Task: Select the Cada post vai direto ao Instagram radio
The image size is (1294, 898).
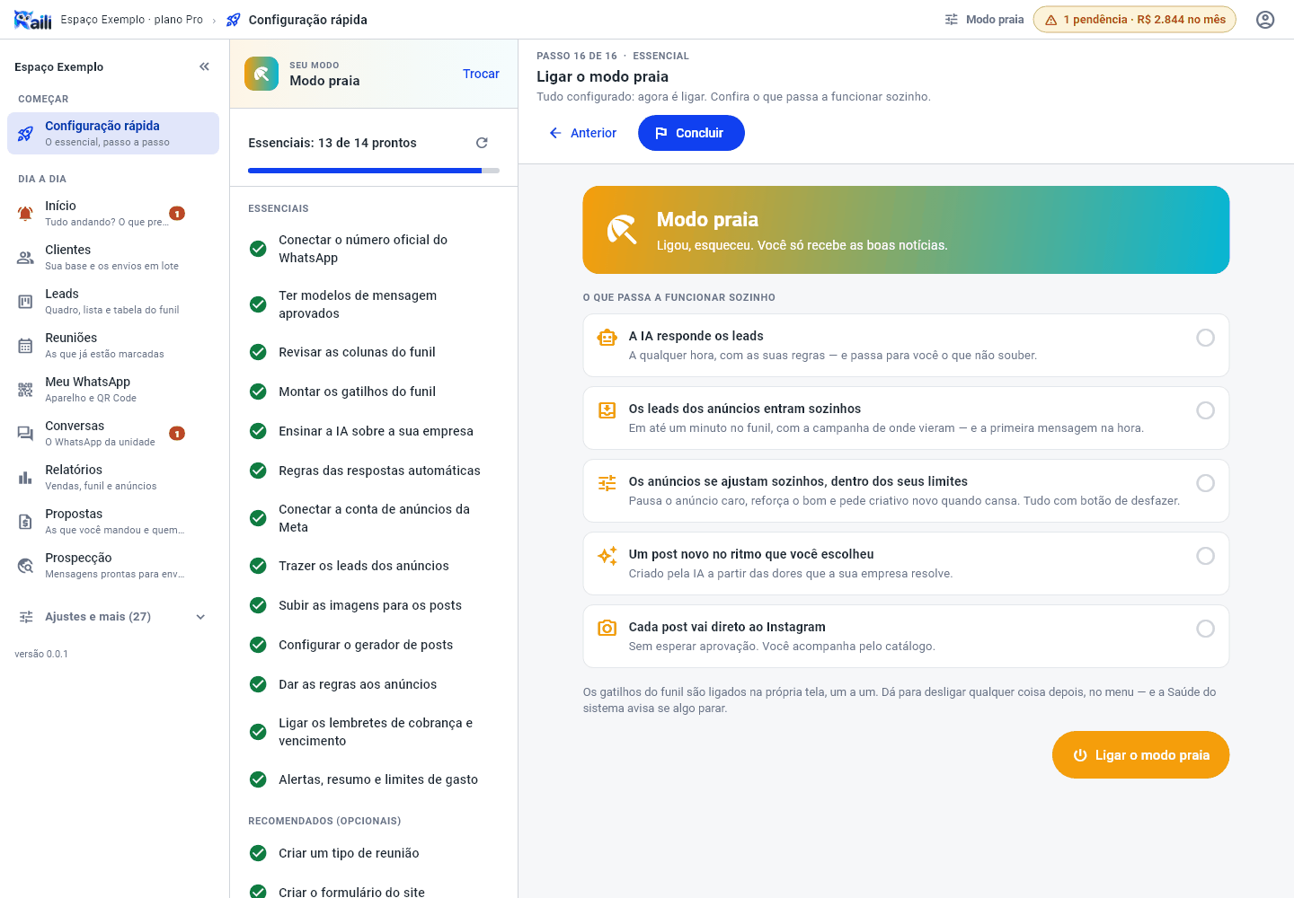Action: pyautogui.click(x=1206, y=629)
